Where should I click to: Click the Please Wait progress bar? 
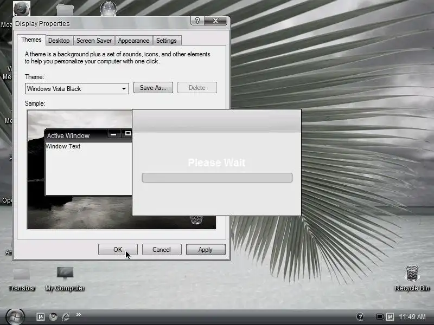[x=217, y=178]
